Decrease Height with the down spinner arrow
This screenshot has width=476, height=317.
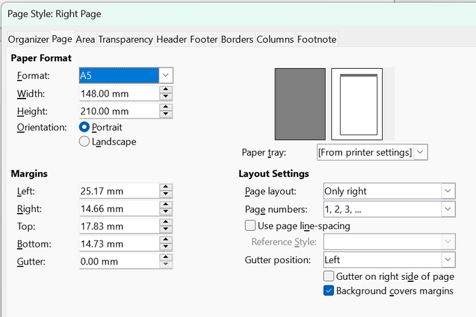166,114
